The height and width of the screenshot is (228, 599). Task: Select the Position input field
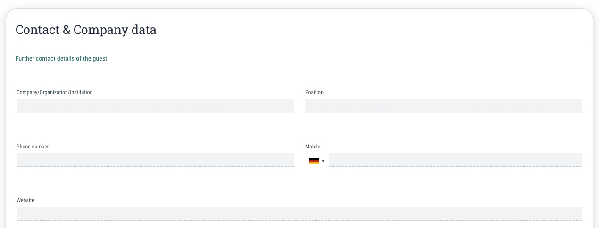[444, 106]
